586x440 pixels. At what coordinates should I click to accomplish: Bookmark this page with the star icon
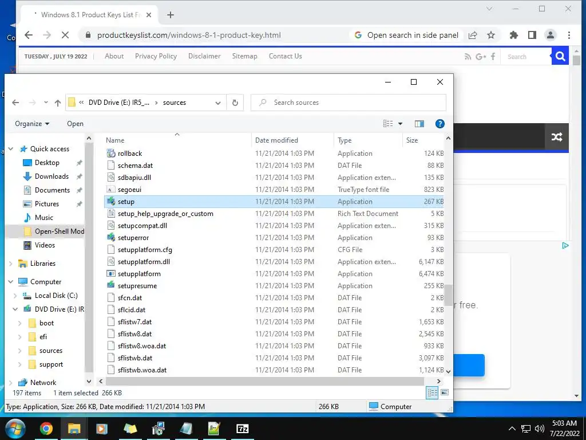[x=491, y=35]
